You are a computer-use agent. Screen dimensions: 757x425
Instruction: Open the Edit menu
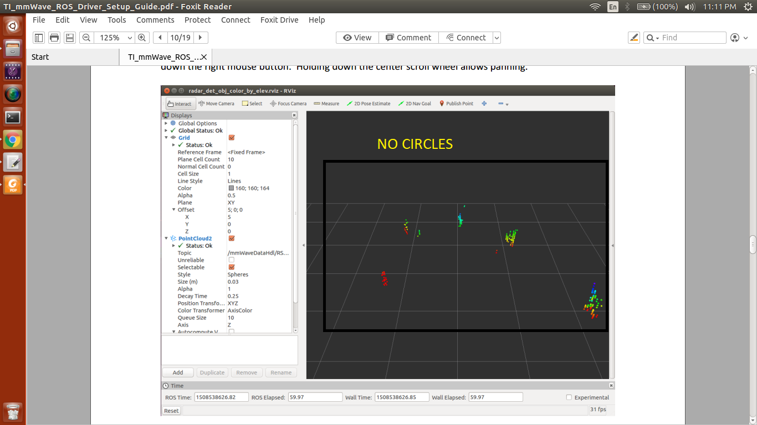pos(63,20)
